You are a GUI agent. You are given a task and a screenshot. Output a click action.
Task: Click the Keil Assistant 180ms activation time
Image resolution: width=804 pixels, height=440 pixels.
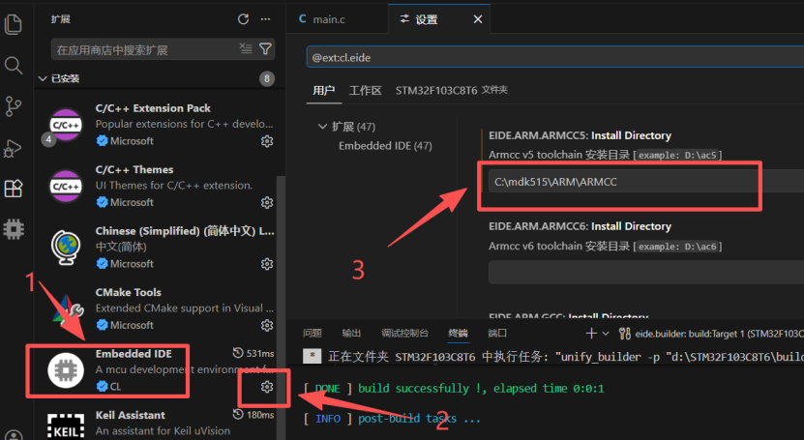253,415
